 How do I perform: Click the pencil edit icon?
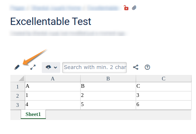coord(17,67)
